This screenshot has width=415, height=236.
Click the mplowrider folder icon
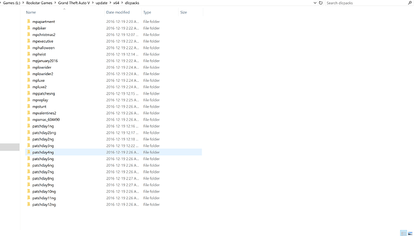tap(29, 67)
